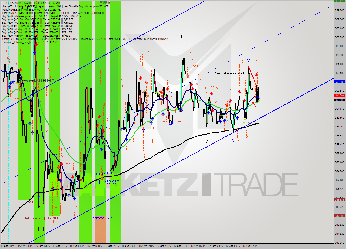Click the '17 Oct 17:15' time label
Viewport: 346px width, 249px height.
[250, 246]
